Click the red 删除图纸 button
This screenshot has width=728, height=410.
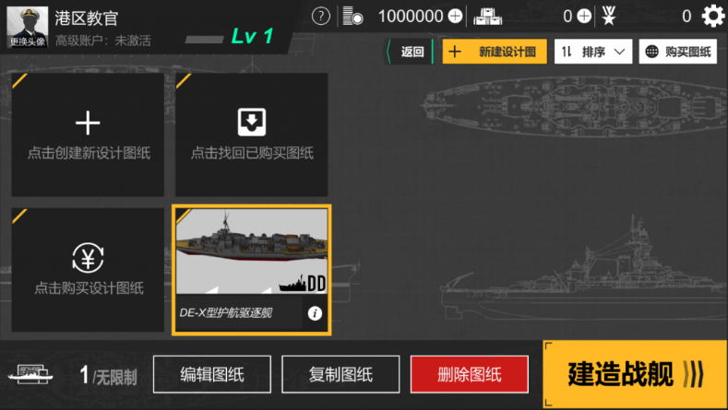click(x=470, y=374)
